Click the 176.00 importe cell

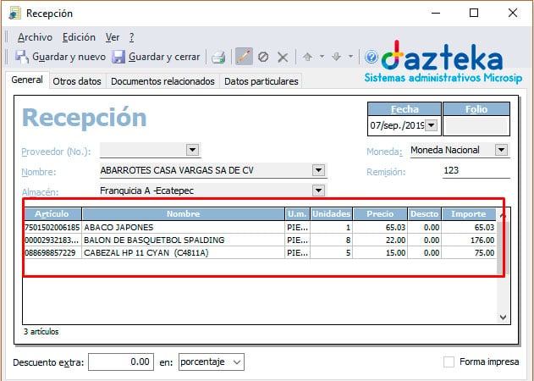469,240
